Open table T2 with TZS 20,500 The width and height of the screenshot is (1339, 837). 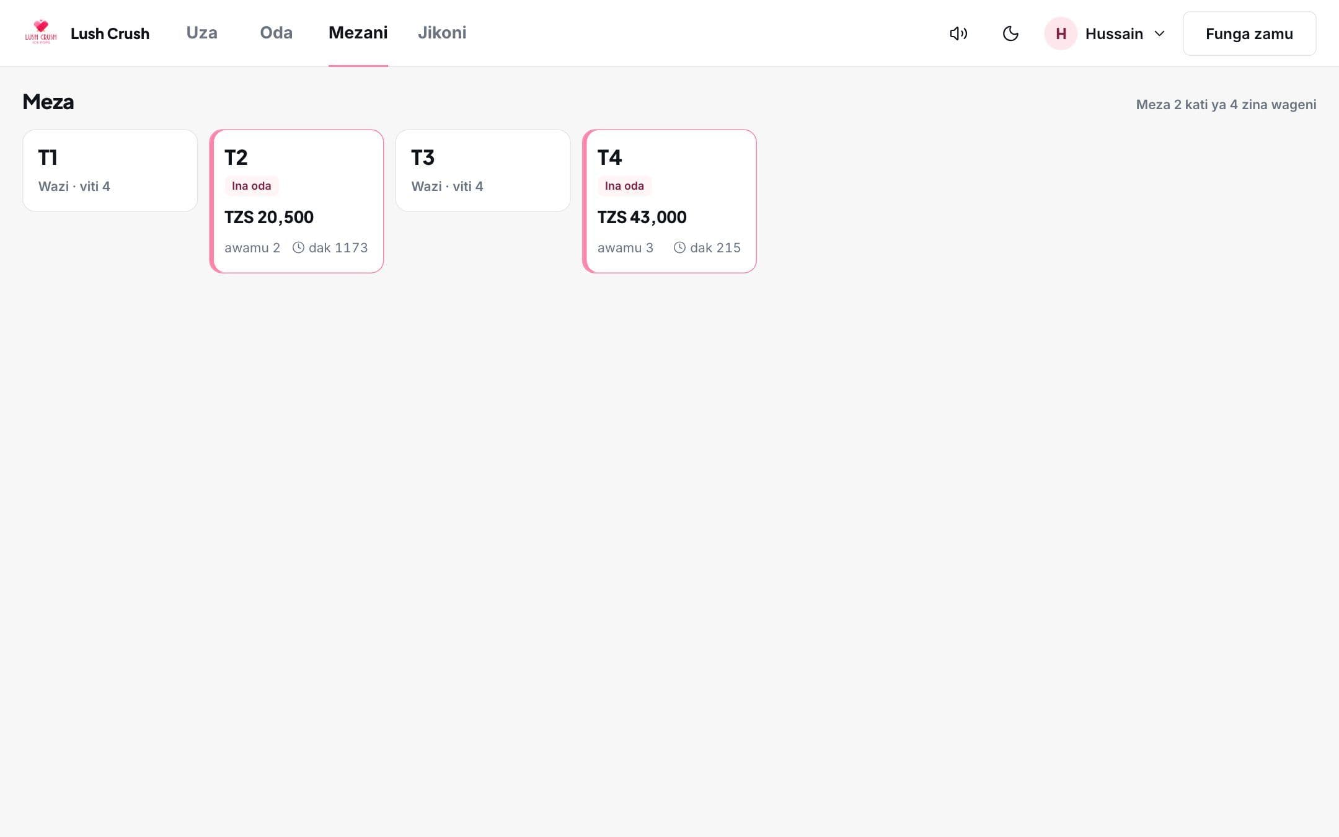pyautogui.click(x=296, y=201)
